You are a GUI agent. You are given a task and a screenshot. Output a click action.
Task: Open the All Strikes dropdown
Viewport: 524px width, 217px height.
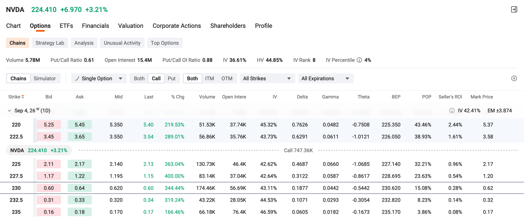(267, 78)
